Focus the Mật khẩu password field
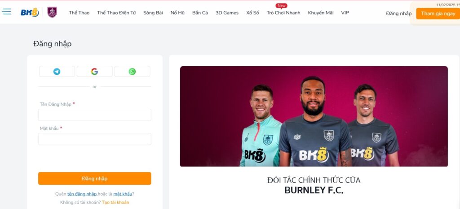This screenshot has height=209, width=460. point(95,139)
